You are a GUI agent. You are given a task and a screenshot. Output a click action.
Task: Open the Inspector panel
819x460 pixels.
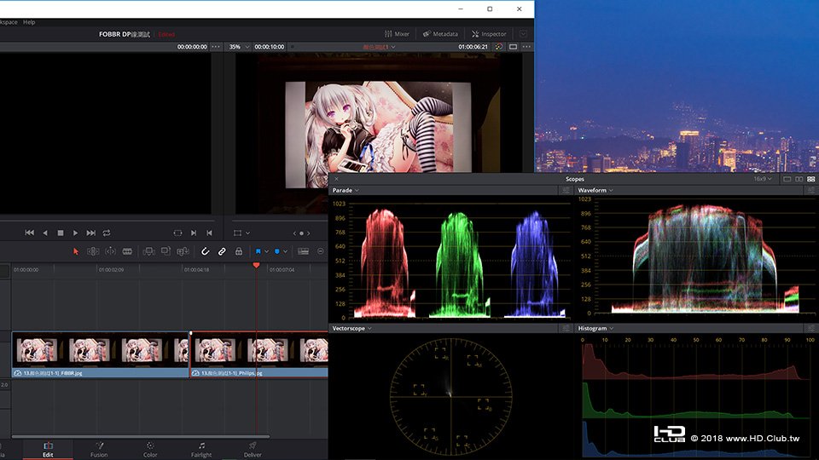point(488,34)
